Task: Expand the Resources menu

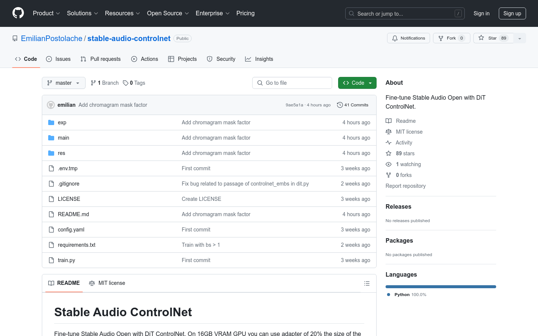Action: click(x=123, y=13)
